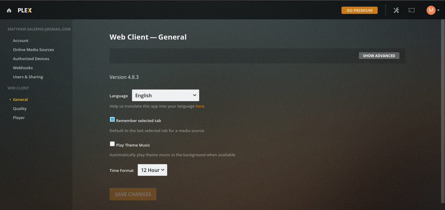Click the Go Premium button
The height and width of the screenshot is (210, 445).
pyautogui.click(x=359, y=10)
